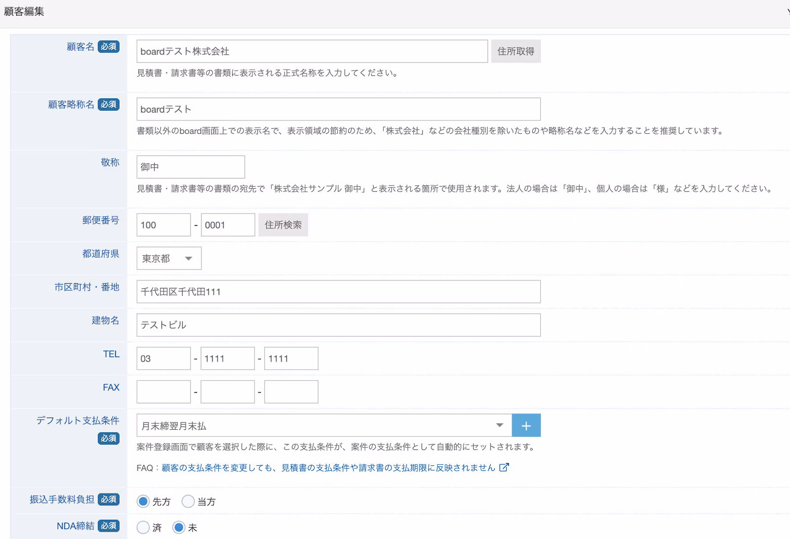
Task: Click the 住所取得 button
Action: (x=516, y=51)
